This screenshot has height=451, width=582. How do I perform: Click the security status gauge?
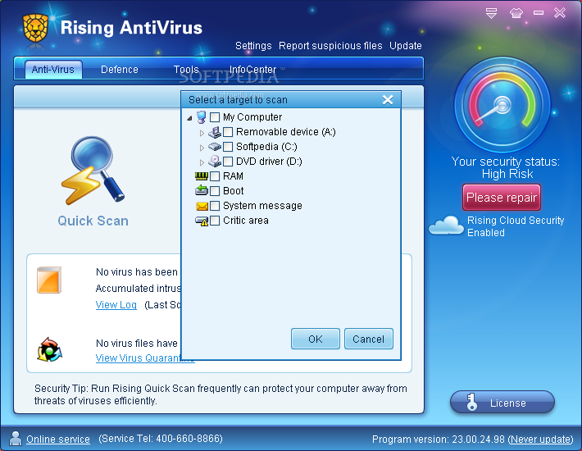tap(502, 105)
